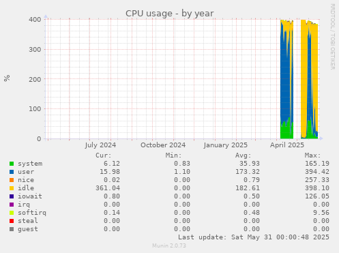Click idle max value 398.10
The image size is (339, 253).
point(317,188)
